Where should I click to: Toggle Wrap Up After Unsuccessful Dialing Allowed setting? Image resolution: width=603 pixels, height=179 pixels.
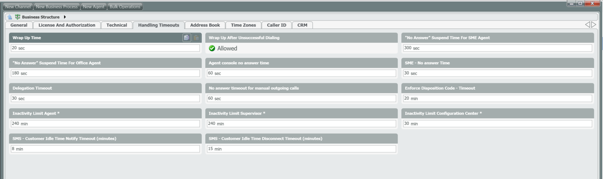227,48
